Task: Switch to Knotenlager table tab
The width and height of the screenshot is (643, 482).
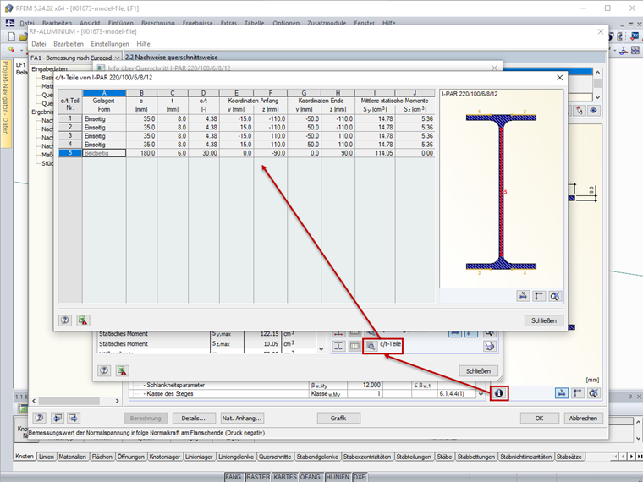Action: [164, 457]
